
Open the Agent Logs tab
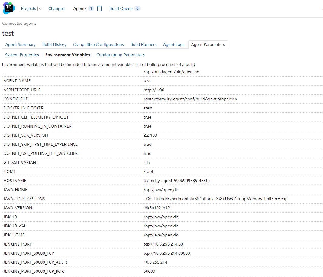pos(174,44)
